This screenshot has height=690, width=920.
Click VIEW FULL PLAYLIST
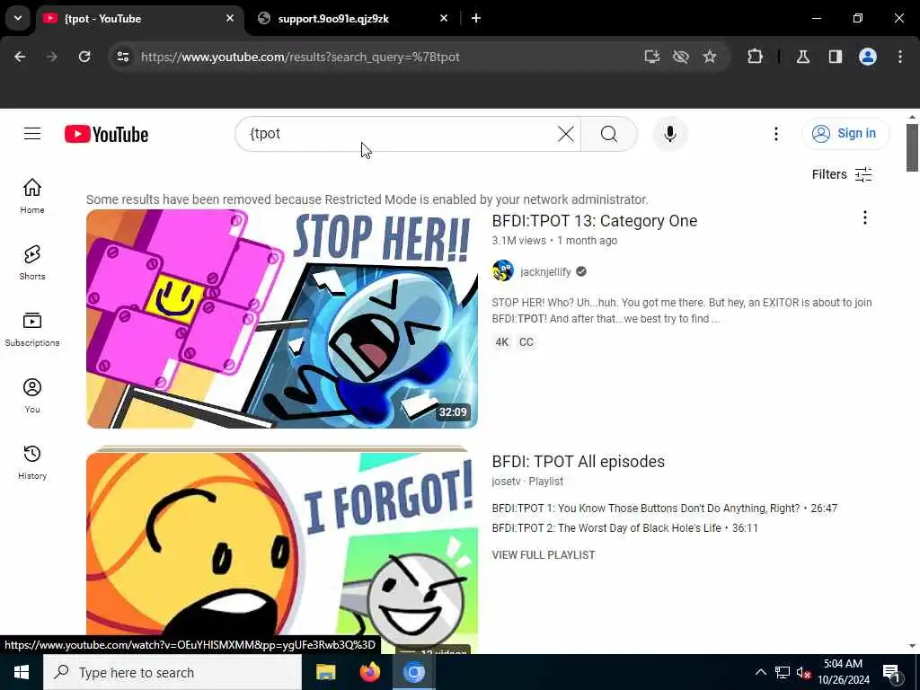tap(544, 555)
